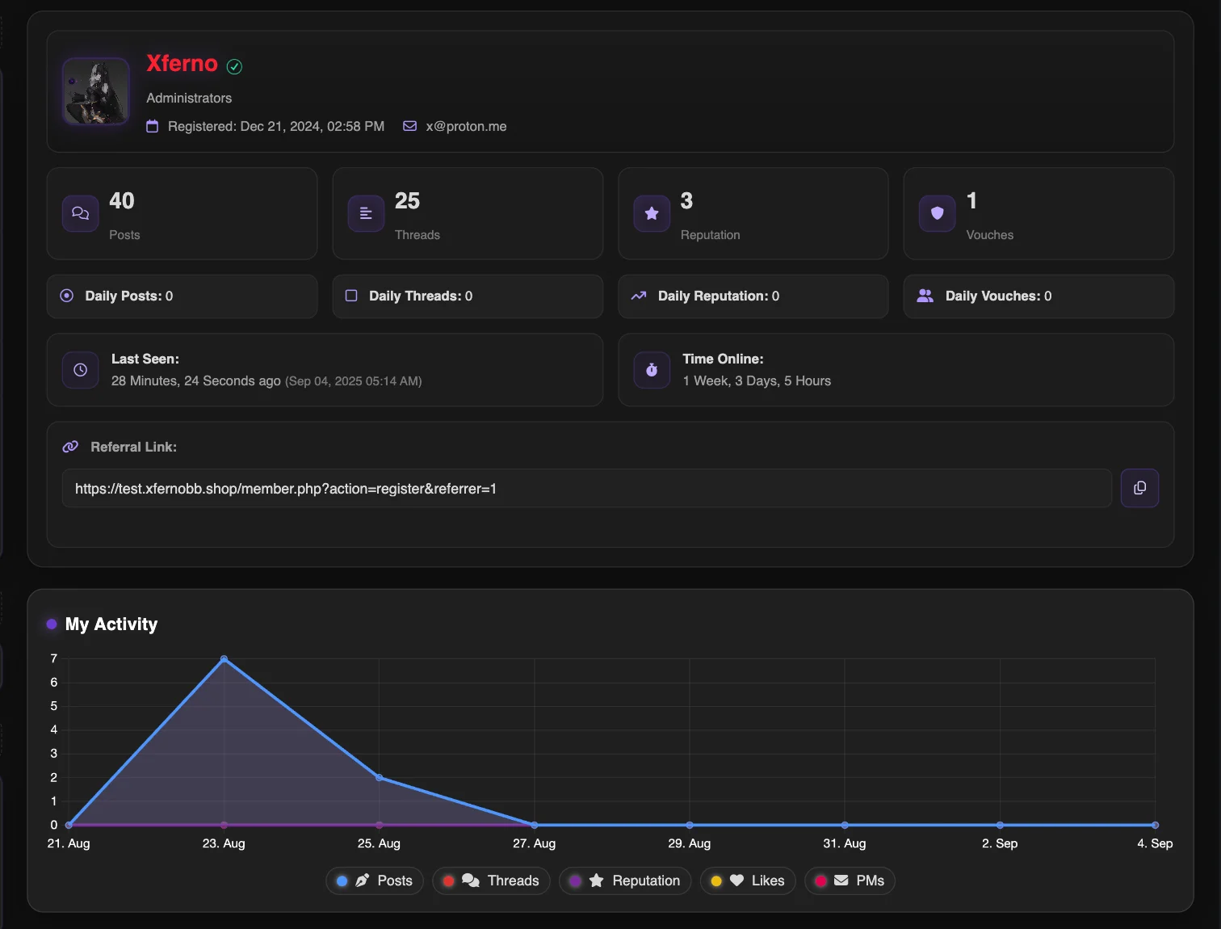The width and height of the screenshot is (1221, 929).
Task: Click the Vouches shield icon
Action: (x=937, y=213)
